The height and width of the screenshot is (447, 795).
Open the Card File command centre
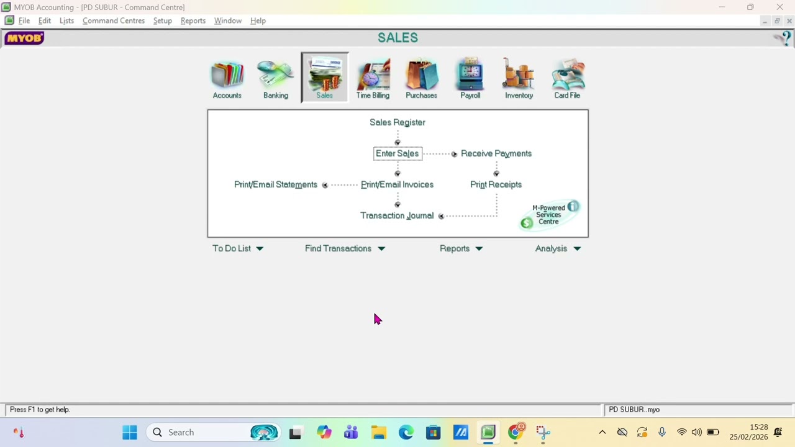pyautogui.click(x=567, y=78)
